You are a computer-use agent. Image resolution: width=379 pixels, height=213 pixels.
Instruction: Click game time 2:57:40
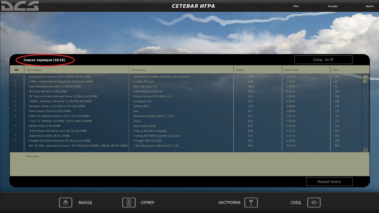pyautogui.click(x=291, y=81)
